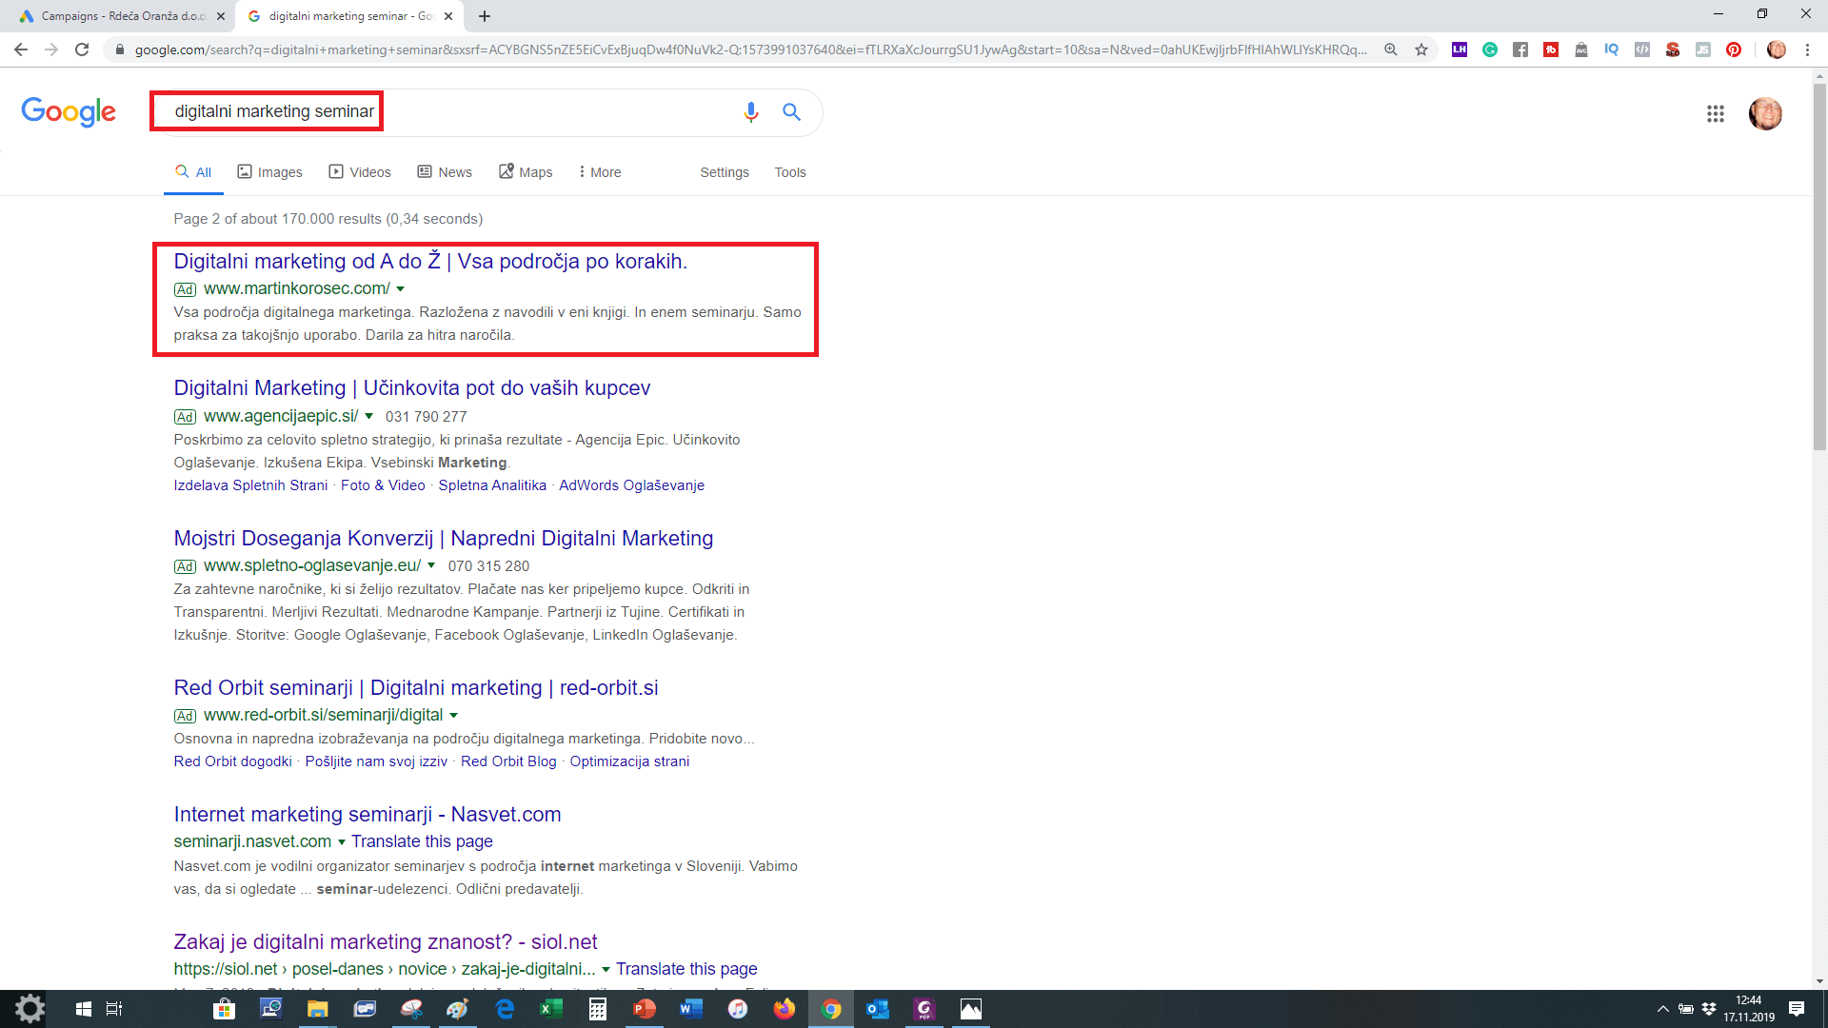Open Chrome's three-dot menu

coord(1807,49)
